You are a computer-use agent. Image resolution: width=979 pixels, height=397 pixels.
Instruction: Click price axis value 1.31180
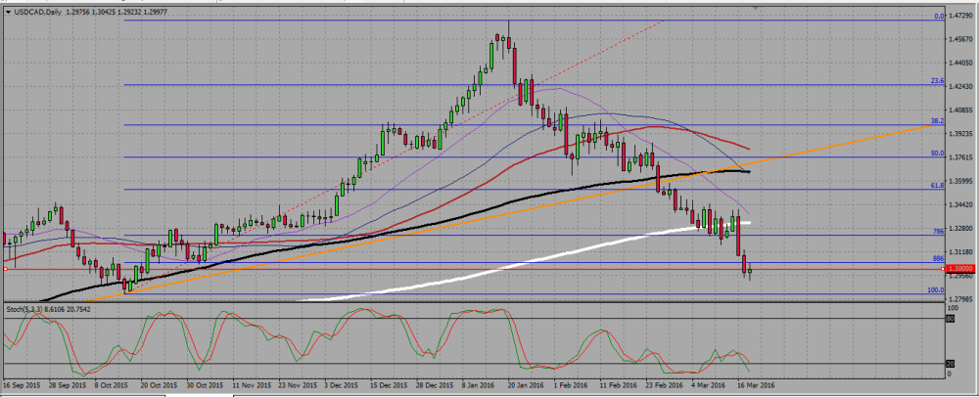click(x=961, y=251)
